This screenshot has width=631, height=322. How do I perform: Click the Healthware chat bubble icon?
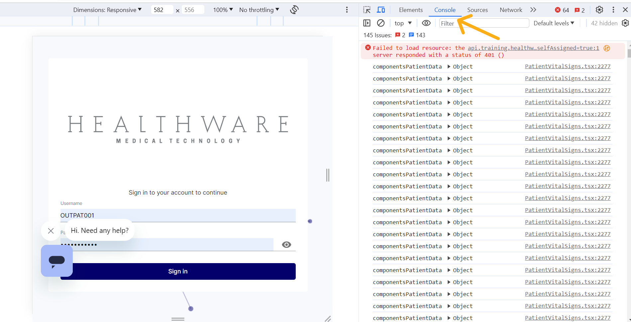(x=57, y=261)
